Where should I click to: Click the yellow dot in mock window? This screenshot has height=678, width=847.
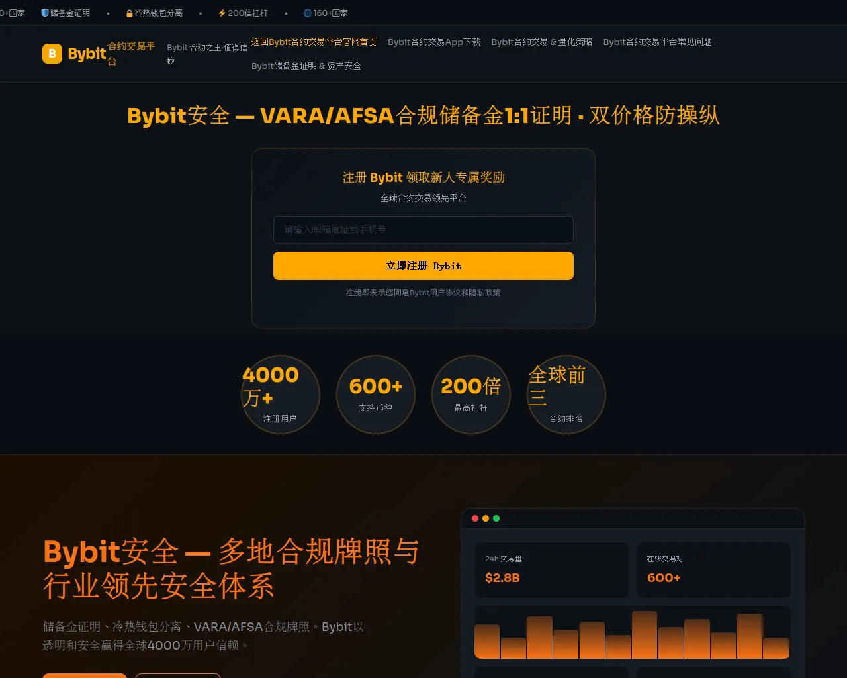[486, 518]
